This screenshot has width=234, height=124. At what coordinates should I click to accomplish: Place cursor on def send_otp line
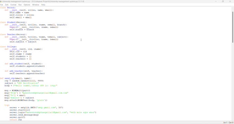coord(16,78)
